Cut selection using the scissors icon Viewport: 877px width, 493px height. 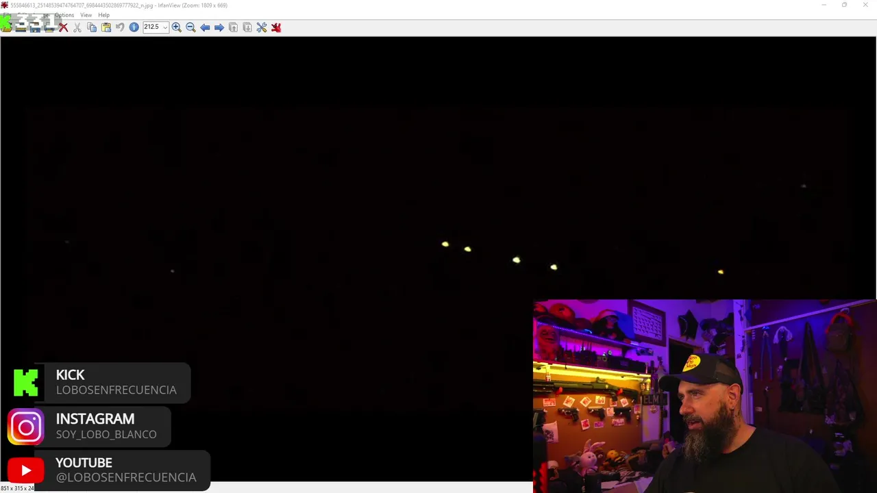(77, 27)
